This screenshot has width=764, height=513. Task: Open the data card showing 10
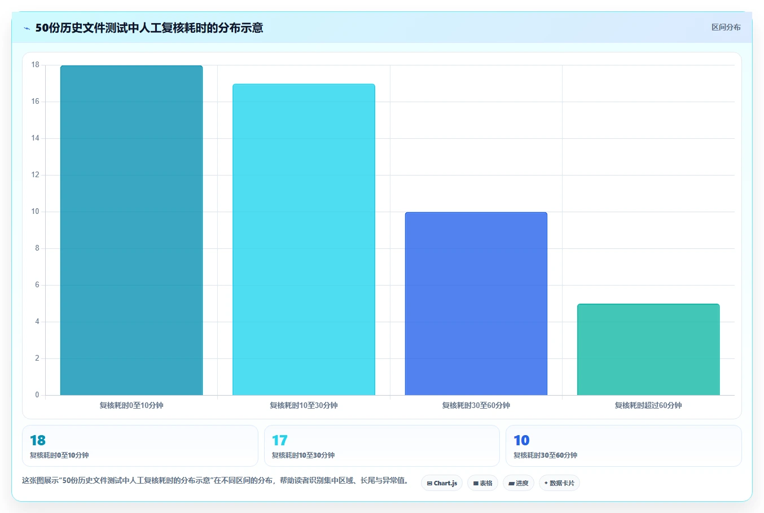[624, 446]
